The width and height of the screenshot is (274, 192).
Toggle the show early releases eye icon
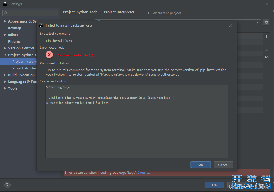pyautogui.click(x=267, y=57)
